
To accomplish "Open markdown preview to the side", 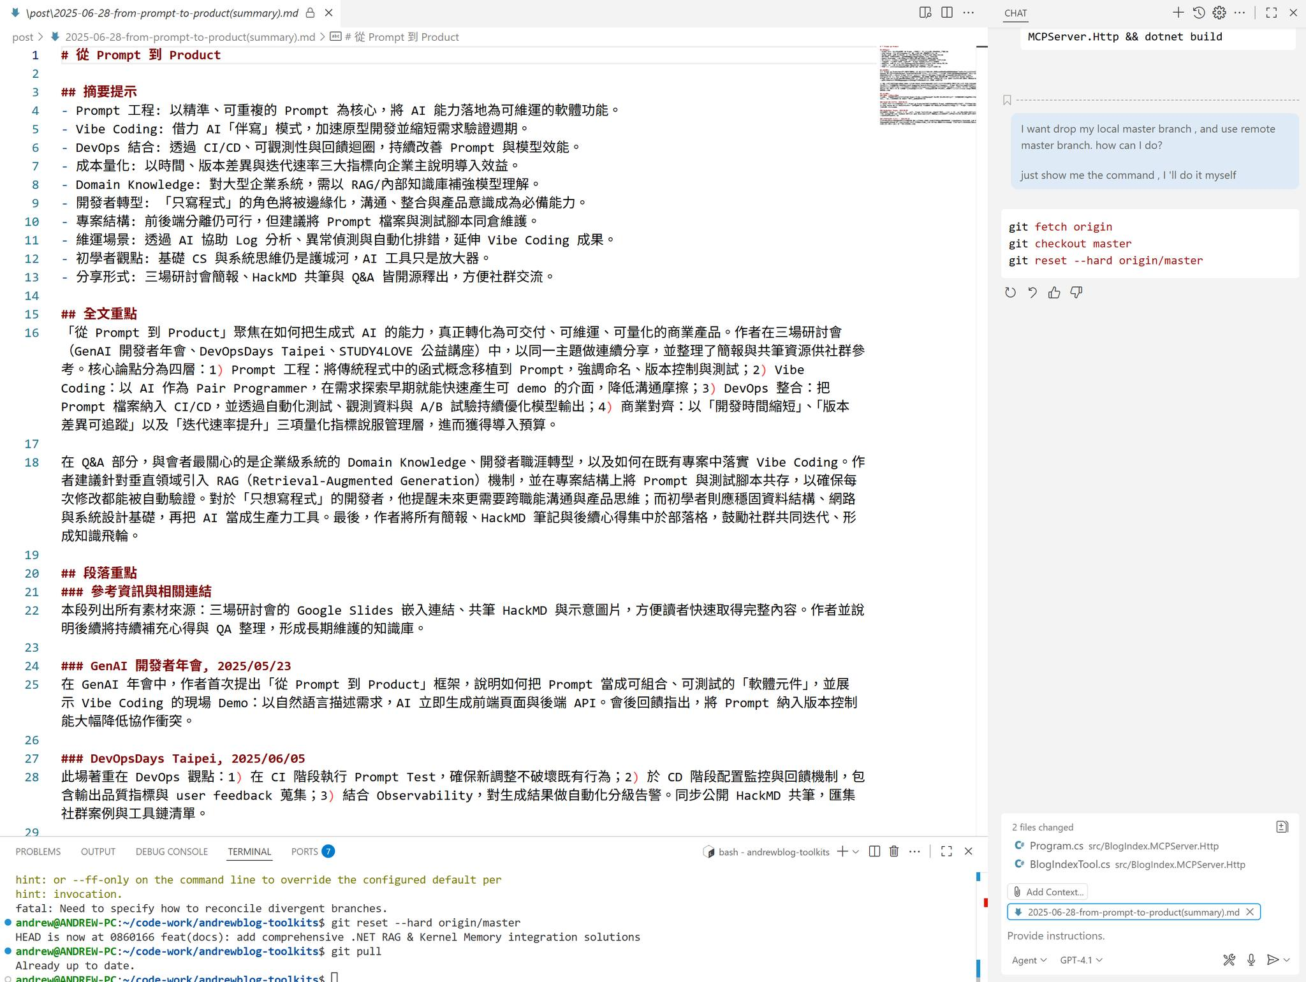I will (x=925, y=13).
